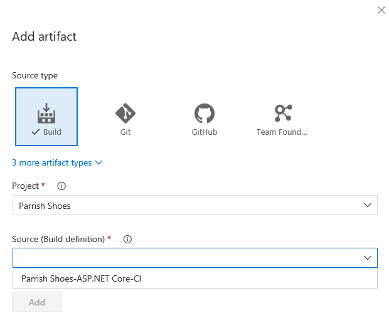This screenshot has width=389, height=323.
Task: Open the Project dropdown arrow
Action: pos(368,205)
